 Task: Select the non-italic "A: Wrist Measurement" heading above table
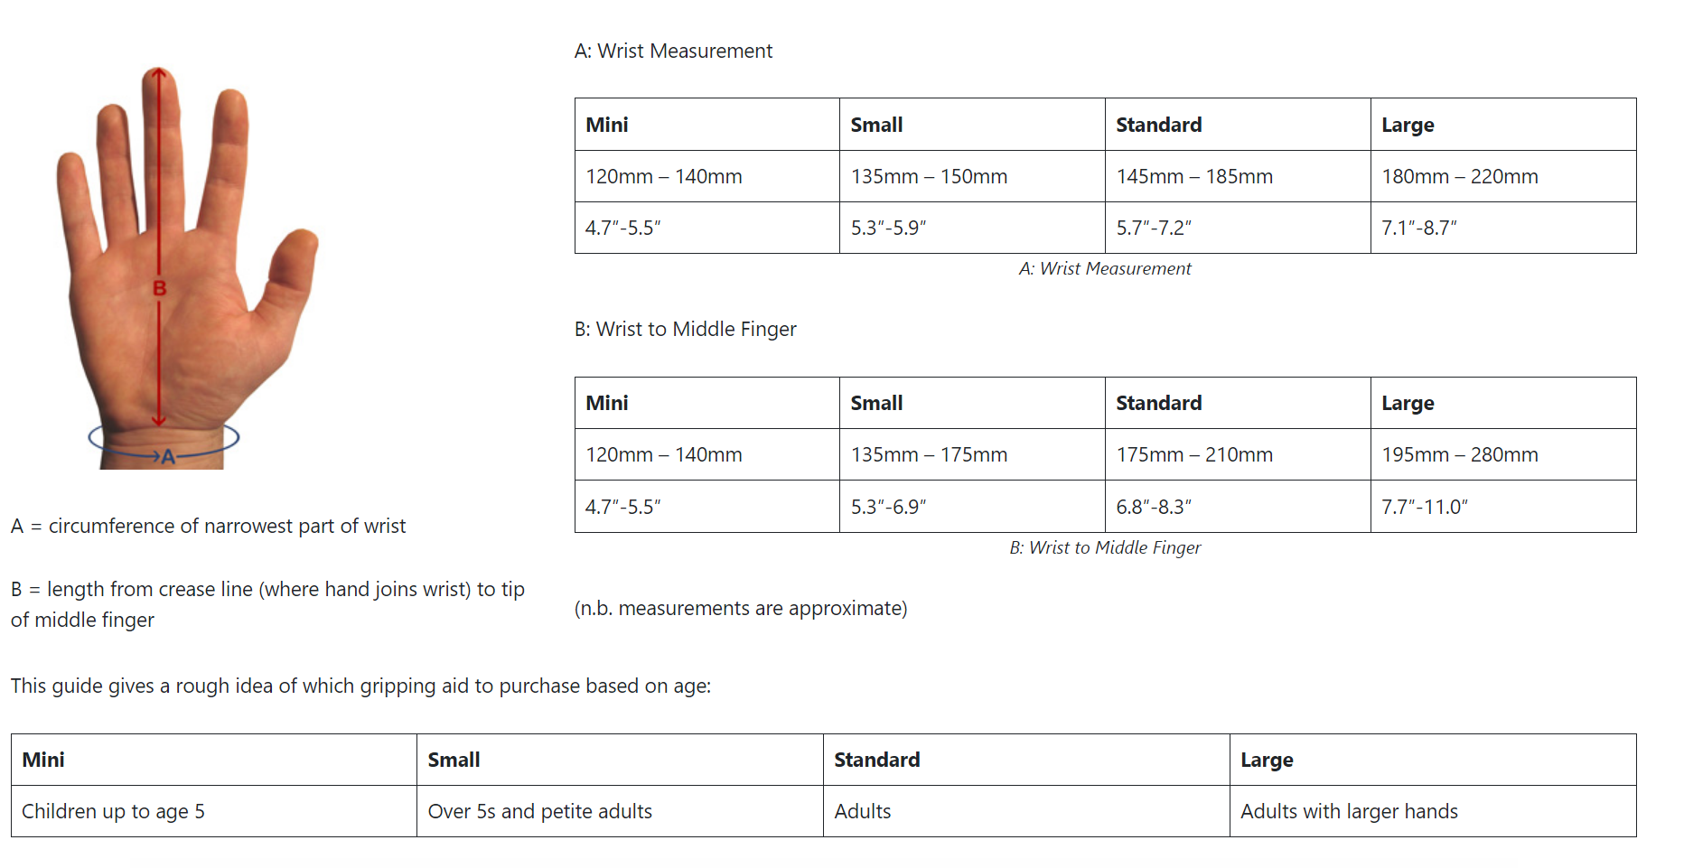click(x=673, y=51)
